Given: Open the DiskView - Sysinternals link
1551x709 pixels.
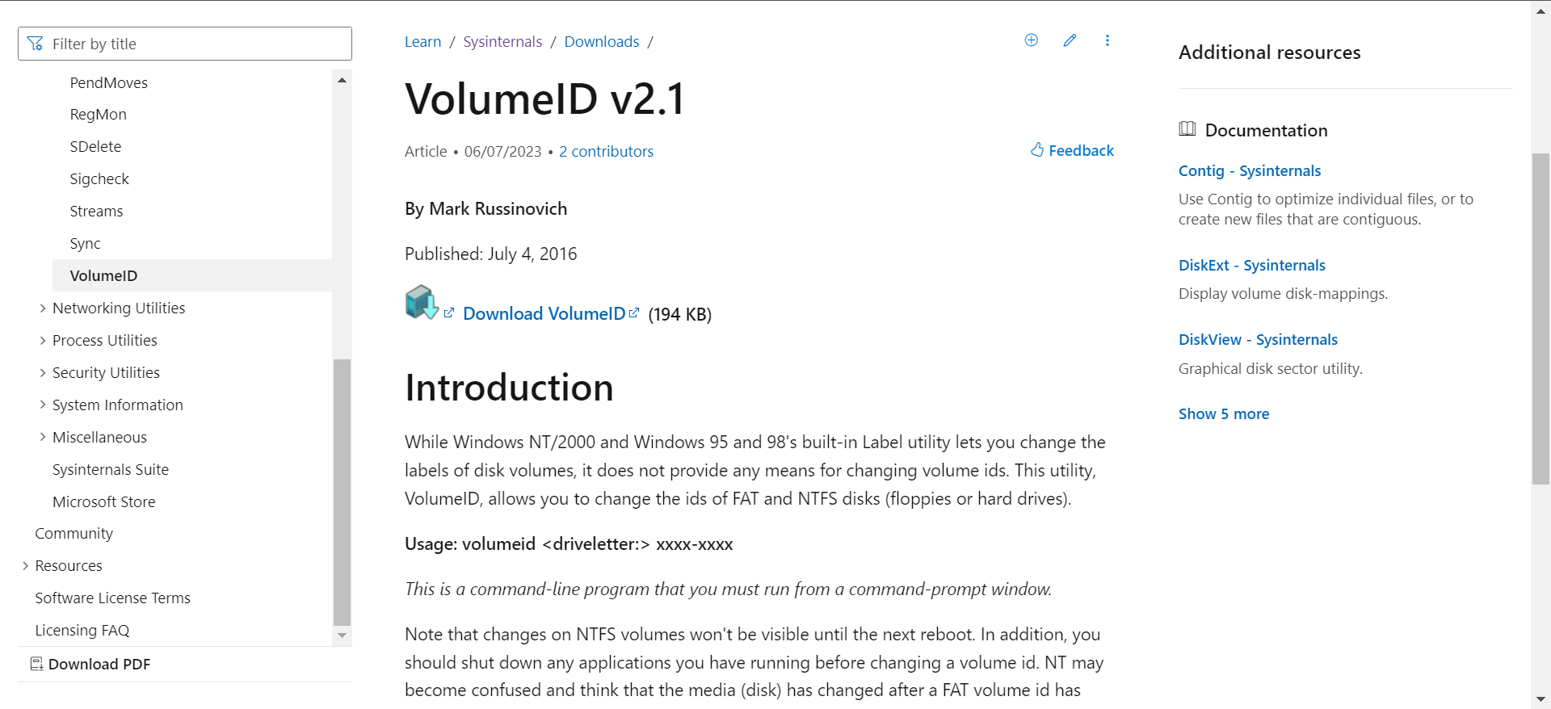Looking at the screenshot, I should coord(1258,339).
